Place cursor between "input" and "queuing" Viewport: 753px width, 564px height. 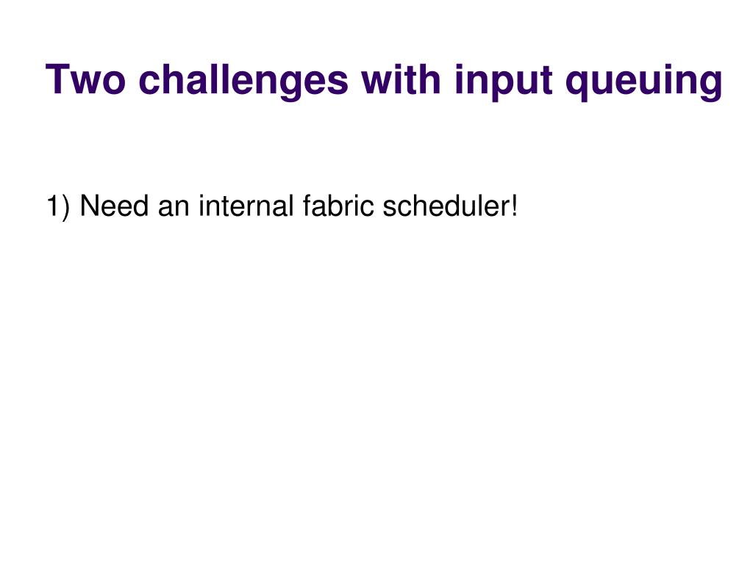tap(559, 82)
